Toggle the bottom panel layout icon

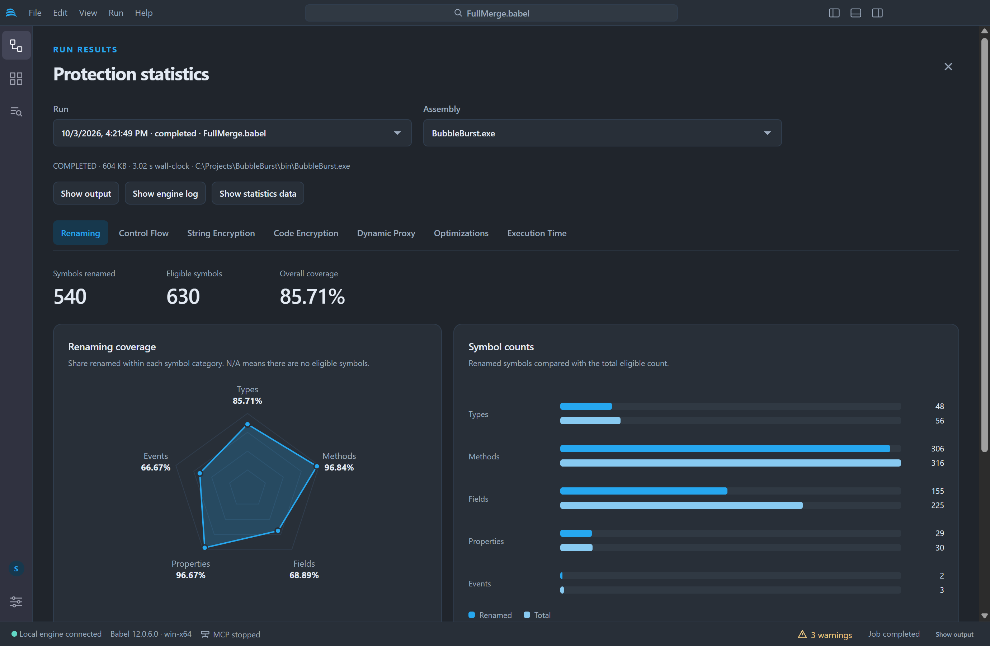[855, 13]
